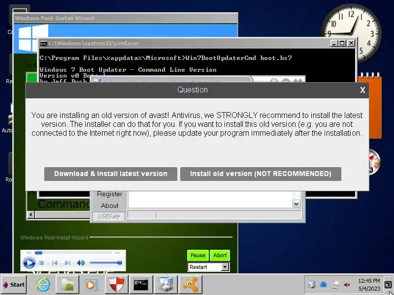Screen dimensions: 394x295
Task: Choose Install old version (NOT RECOMMENDED)
Action: pos(261,174)
